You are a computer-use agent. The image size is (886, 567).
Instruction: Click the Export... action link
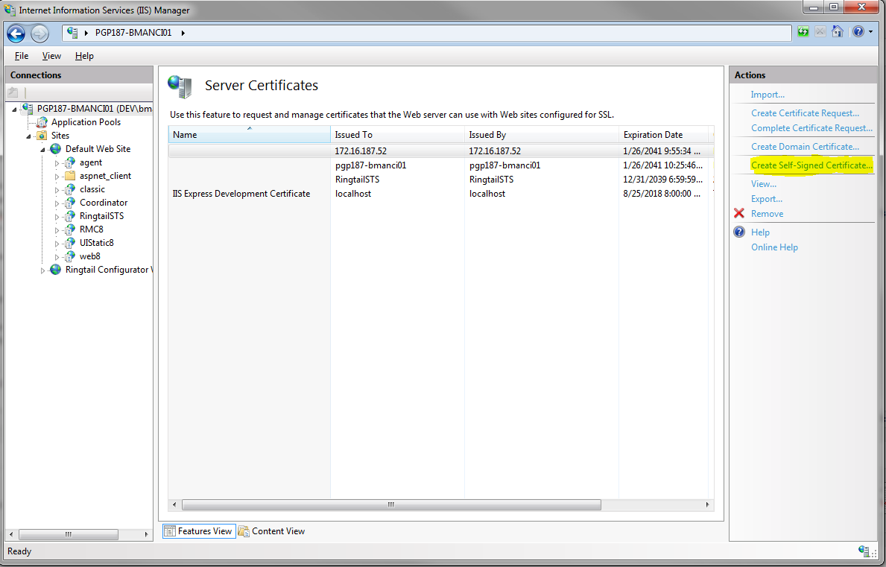[766, 199]
